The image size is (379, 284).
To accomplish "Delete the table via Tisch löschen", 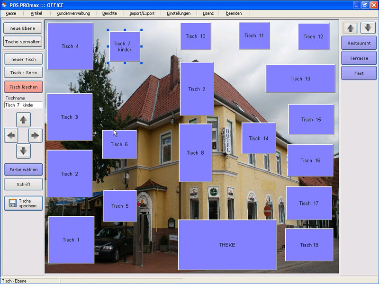I will [23, 87].
